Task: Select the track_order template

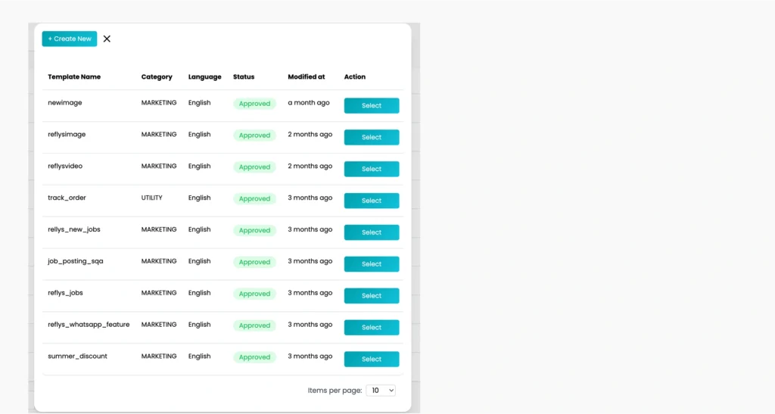Action: pyautogui.click(x=371, y=200)
